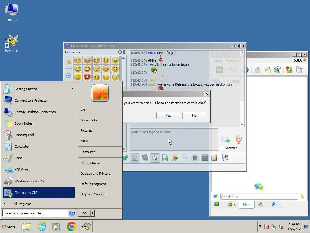Click the gears icon beside Search chat

216,196
